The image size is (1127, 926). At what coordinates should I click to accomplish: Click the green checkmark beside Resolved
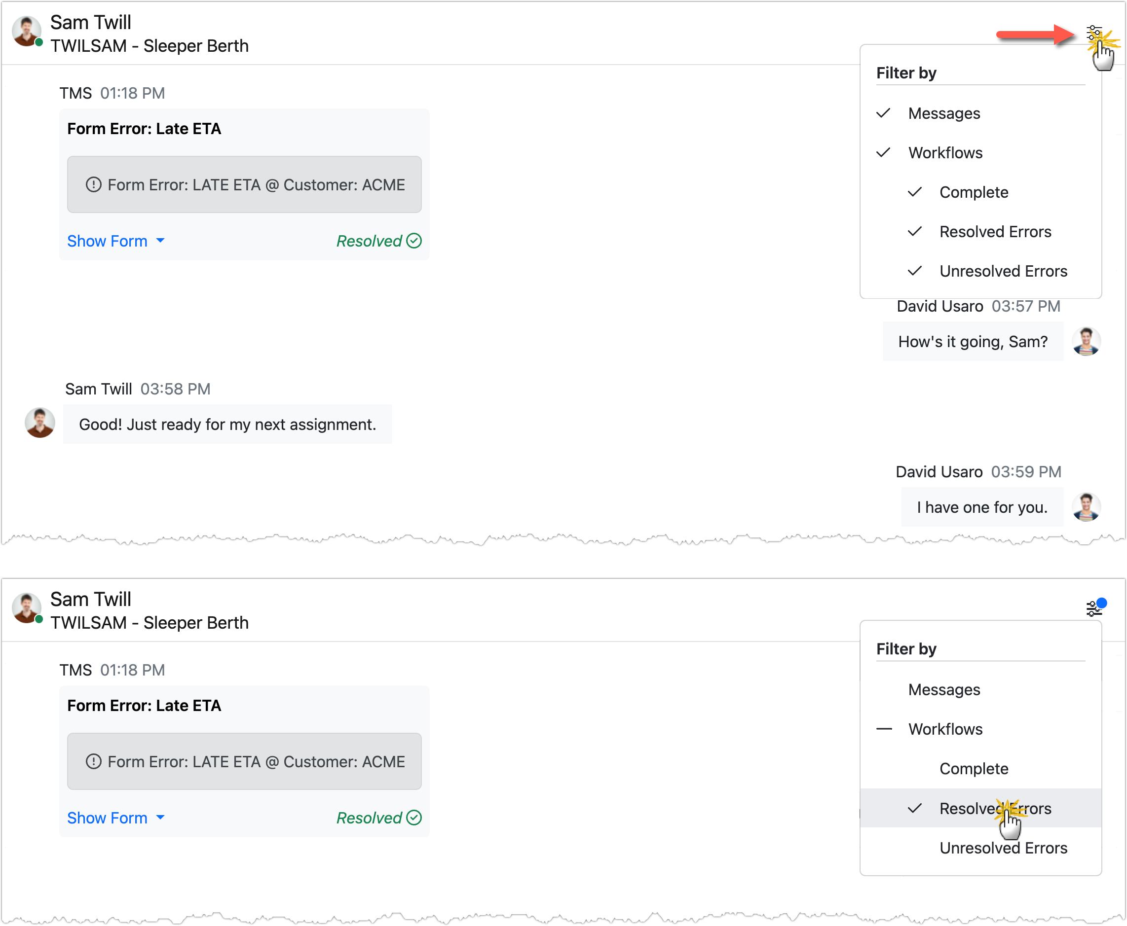tap(415, 241)
